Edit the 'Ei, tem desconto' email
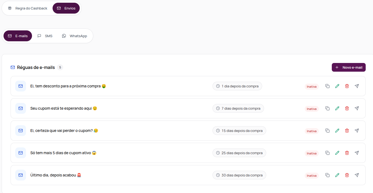Image resolution: width=373 pixels, height=193 pixels. point(337,86)
